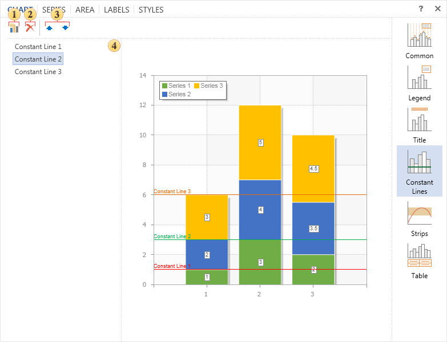The width and height of the screenshot is (447, 342).
Task: Move selected constant line down
Action: click(x=65, y=27)
